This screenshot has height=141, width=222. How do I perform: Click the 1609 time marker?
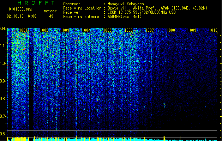pos(192,30)
